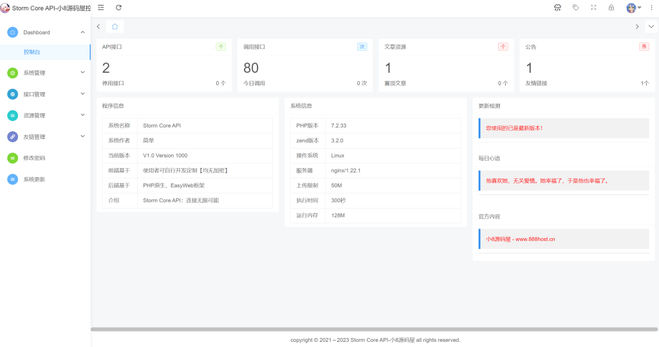Click the Storm Core API logo
Image resolution: width=659 pixels, height=347 pixels.
pos(5,8)
